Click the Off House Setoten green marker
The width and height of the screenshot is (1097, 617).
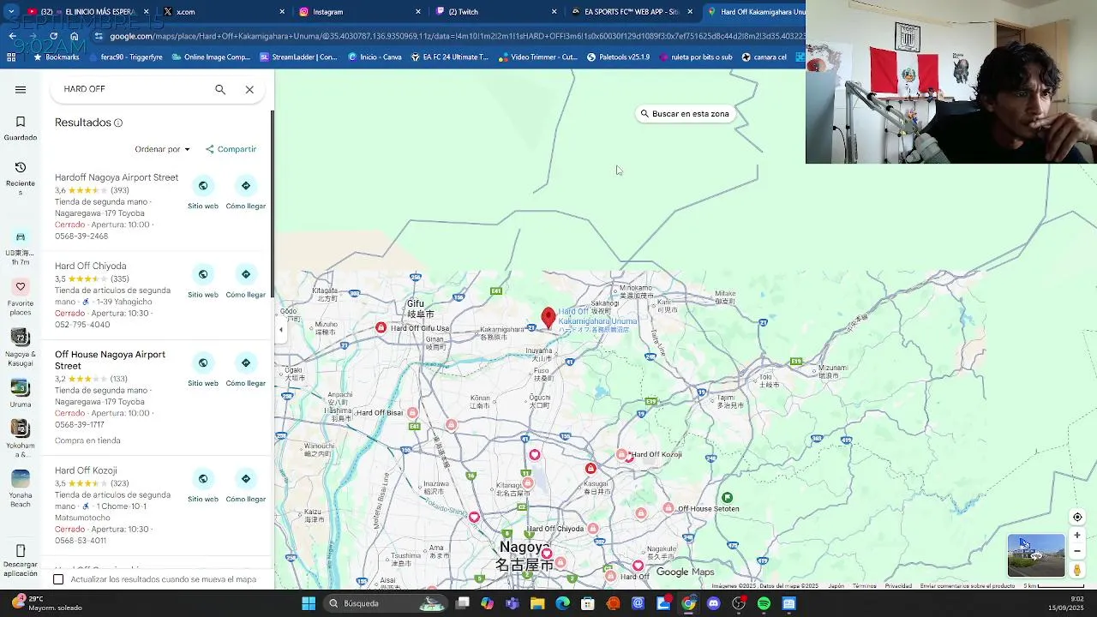(x=727, y=498)
